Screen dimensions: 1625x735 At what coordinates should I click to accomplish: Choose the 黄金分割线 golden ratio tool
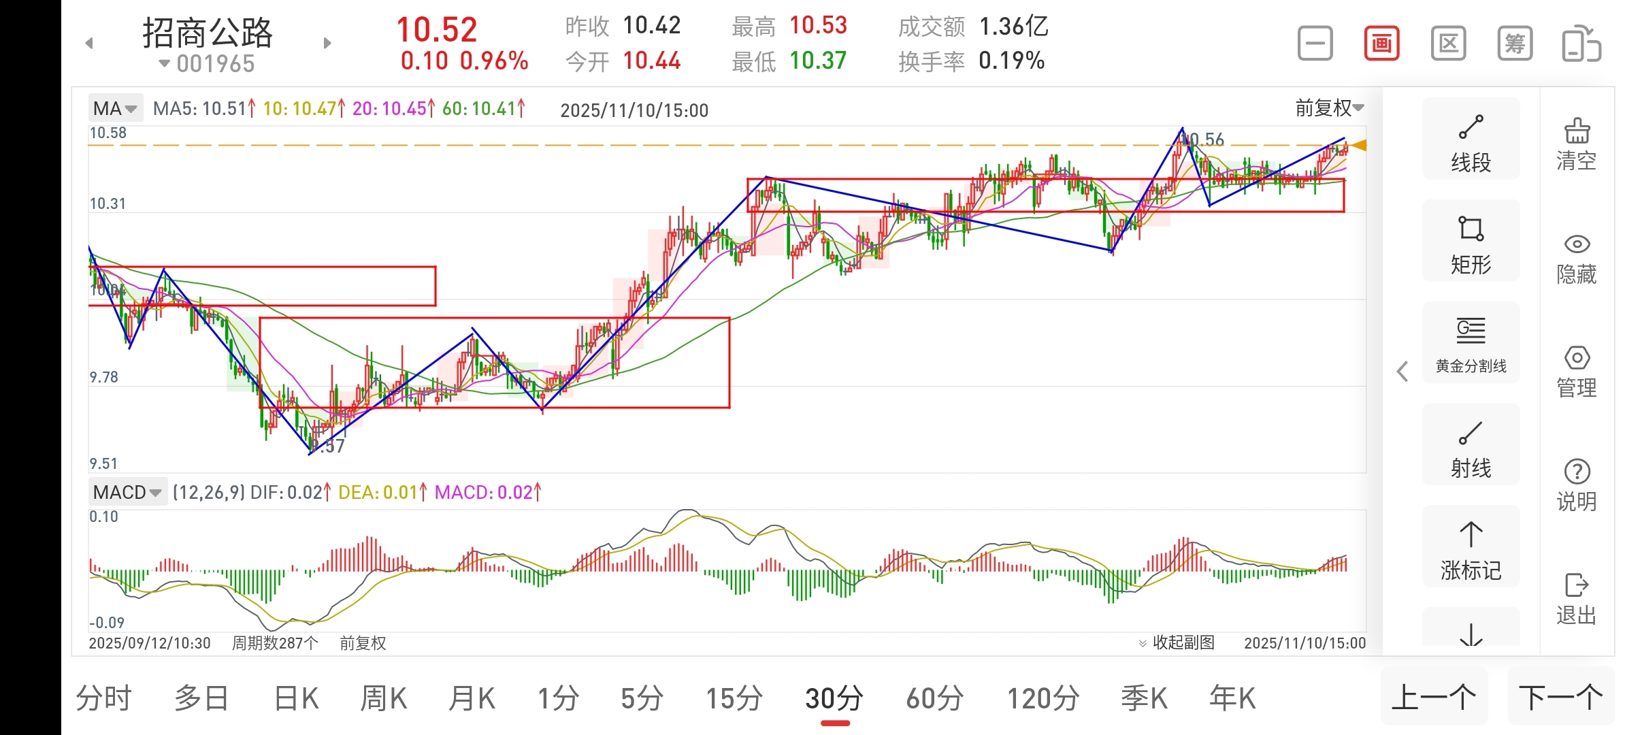click(1471, 342)
